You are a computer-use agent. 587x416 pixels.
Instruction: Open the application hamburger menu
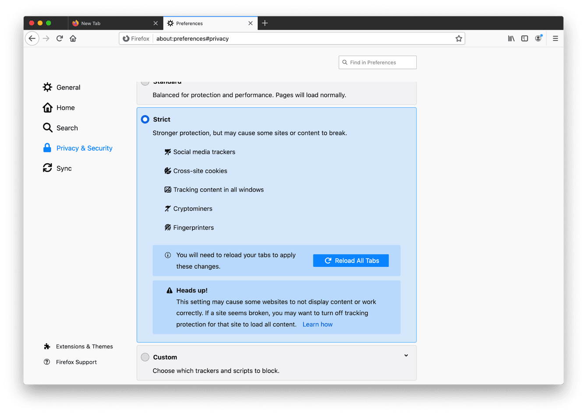point(555,39)
